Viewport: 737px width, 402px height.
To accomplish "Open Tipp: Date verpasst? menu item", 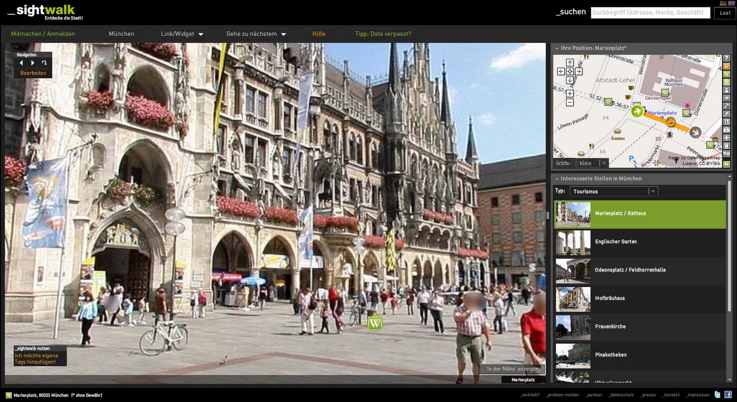I will [383, 34].
